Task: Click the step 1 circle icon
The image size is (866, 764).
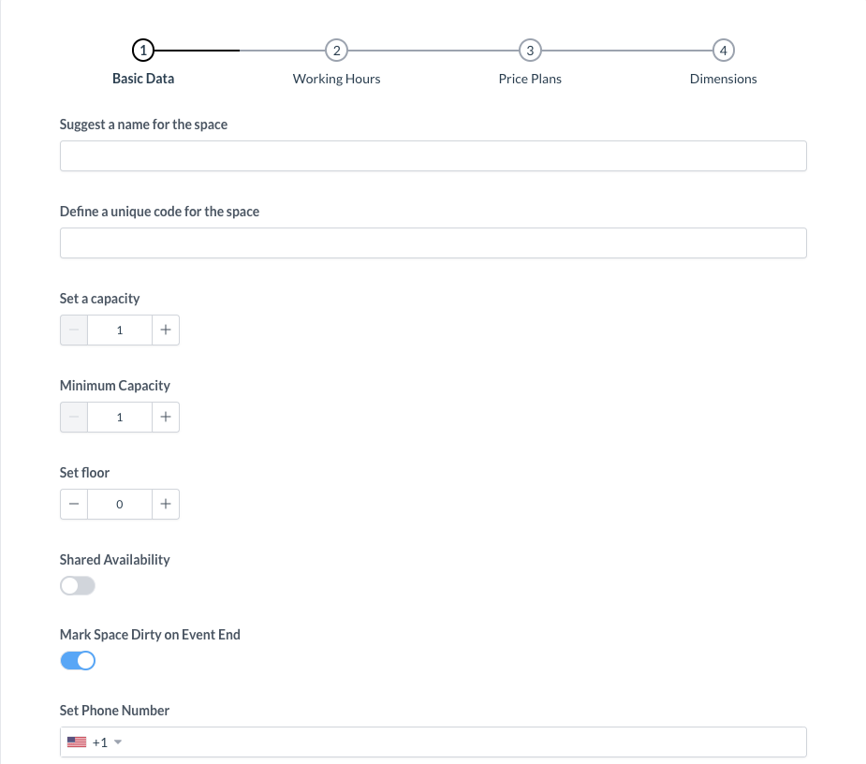Action: click(x=142, y=50)
